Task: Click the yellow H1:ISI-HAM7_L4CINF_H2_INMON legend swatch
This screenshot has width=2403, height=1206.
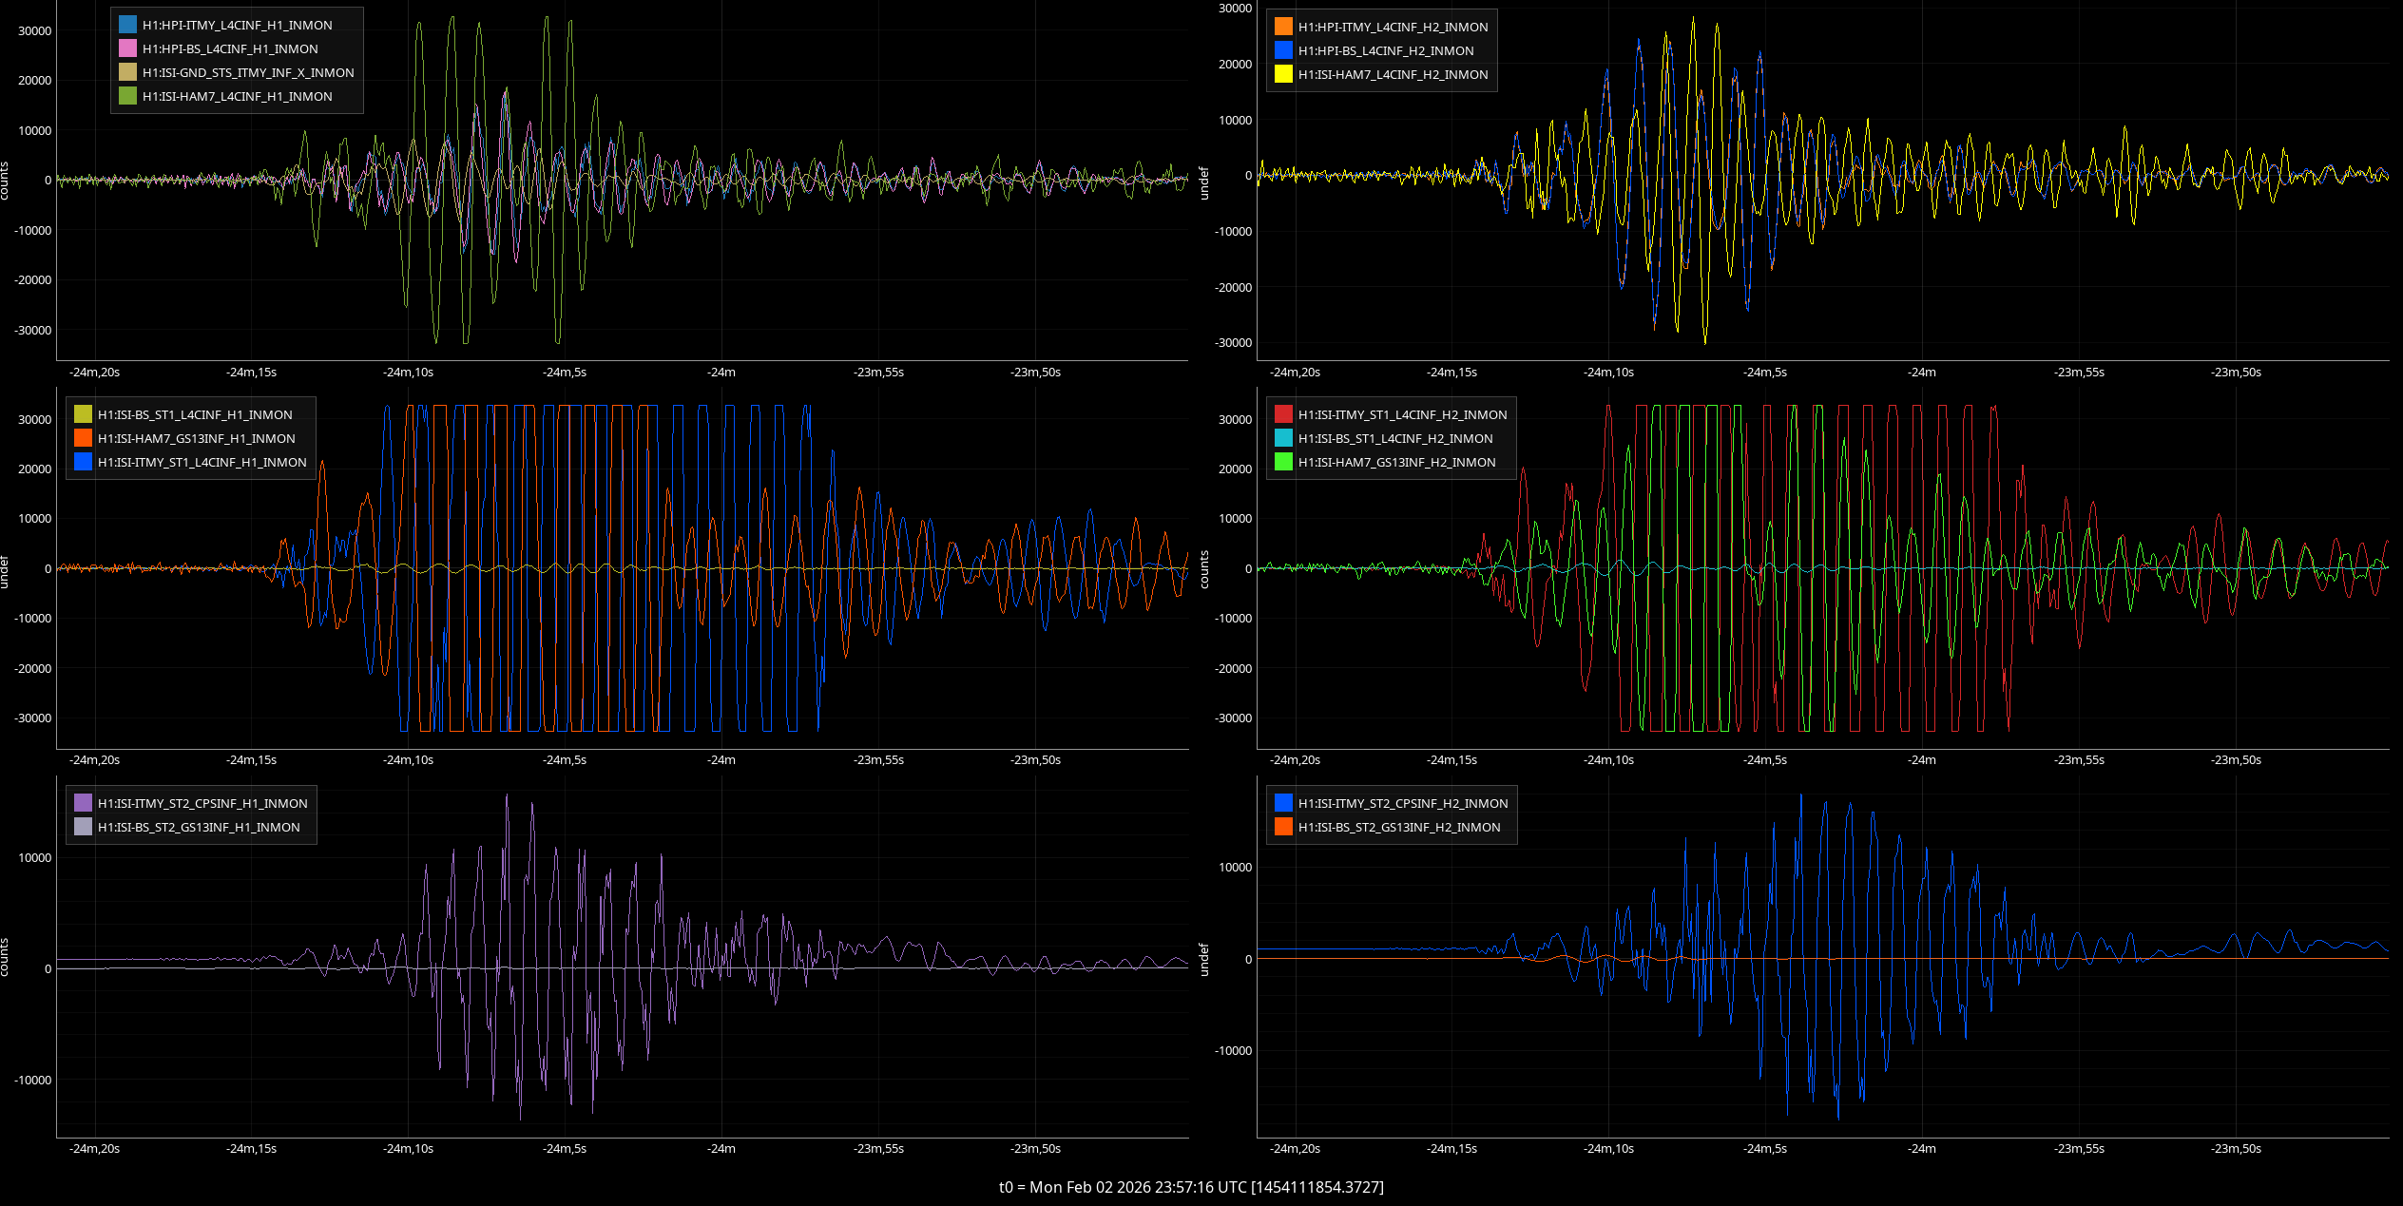Action: (x=1283, y=75)
